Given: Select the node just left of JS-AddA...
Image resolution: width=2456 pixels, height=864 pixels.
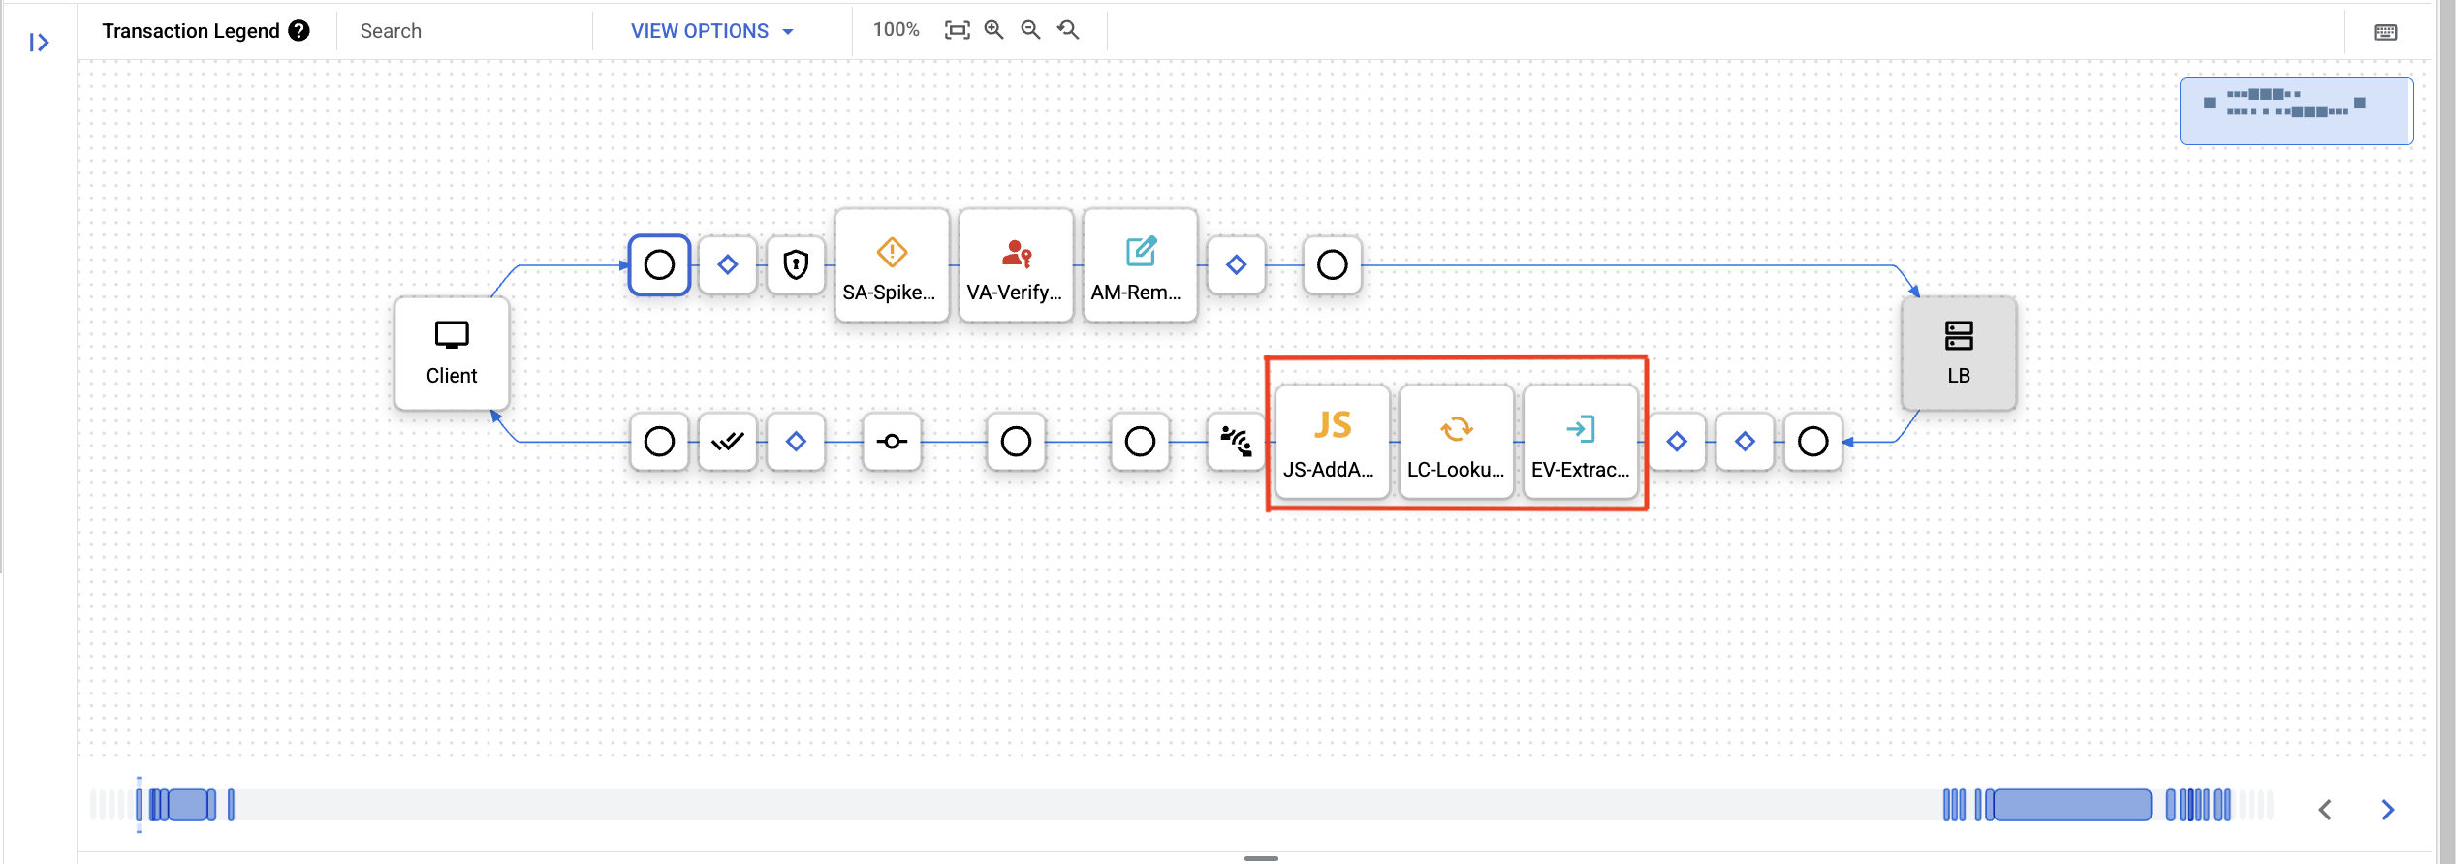Looking at the screenshot, I should [x=1237, y=442].
